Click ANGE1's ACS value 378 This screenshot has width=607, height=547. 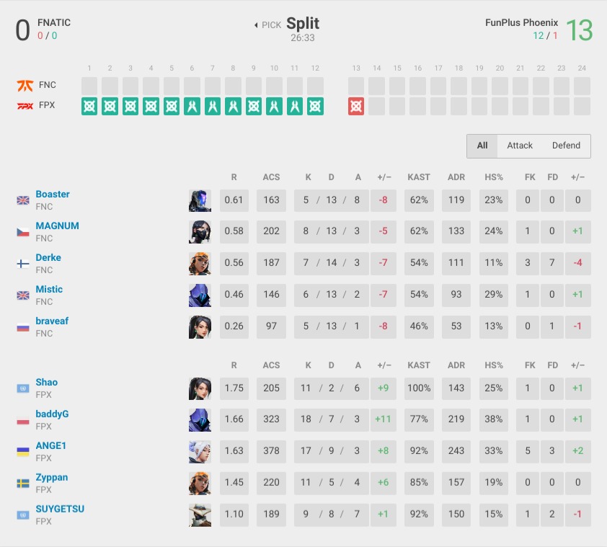271,451
